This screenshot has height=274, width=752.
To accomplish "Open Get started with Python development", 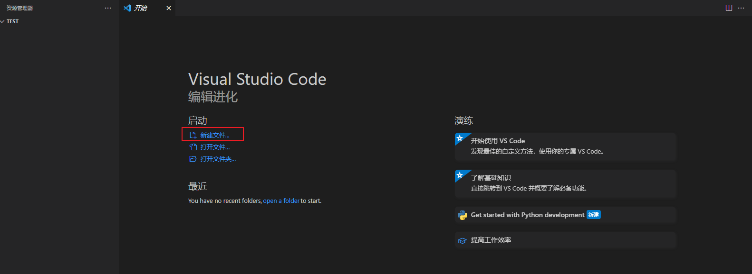I will tap(565, 215).
